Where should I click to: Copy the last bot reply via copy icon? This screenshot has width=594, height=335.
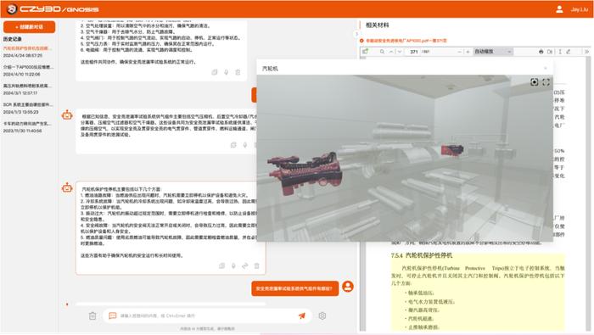click(x=222, y=265)
